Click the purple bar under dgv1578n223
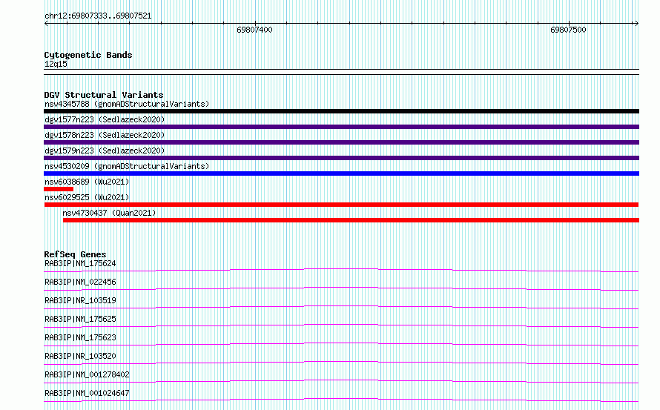The width and height of the screenshot is (660, 410). tap(341, 142)
